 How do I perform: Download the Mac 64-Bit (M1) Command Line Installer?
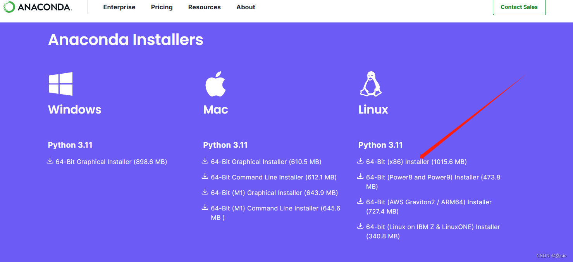[275, 208]
